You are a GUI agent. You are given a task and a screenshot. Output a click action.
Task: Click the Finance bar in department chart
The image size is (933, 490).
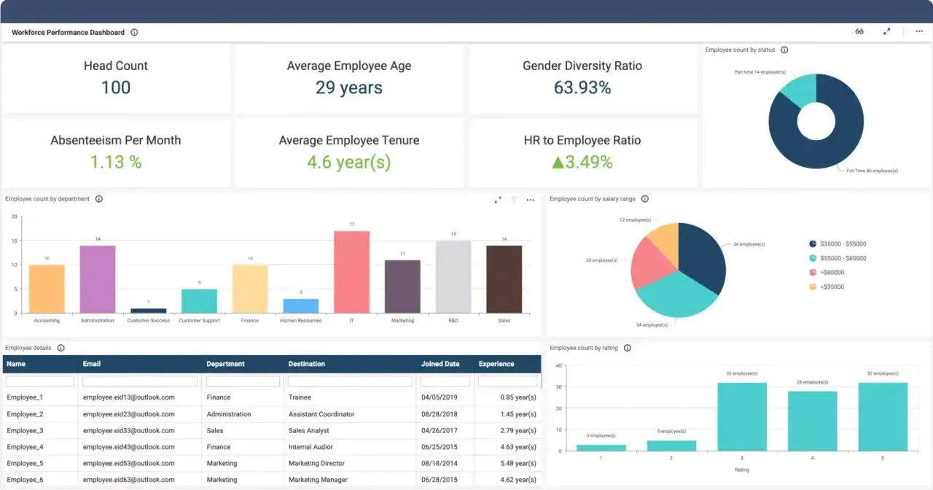pos(250,289)
